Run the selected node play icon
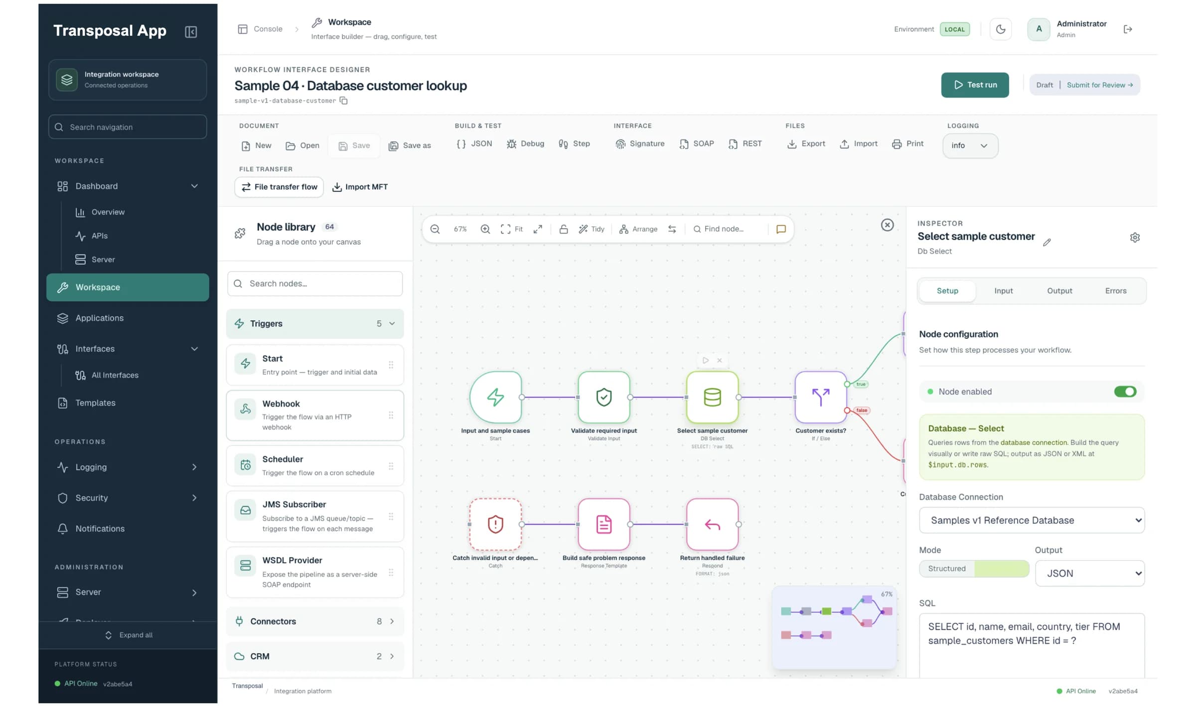The image size is (1196, 706). 705,360
